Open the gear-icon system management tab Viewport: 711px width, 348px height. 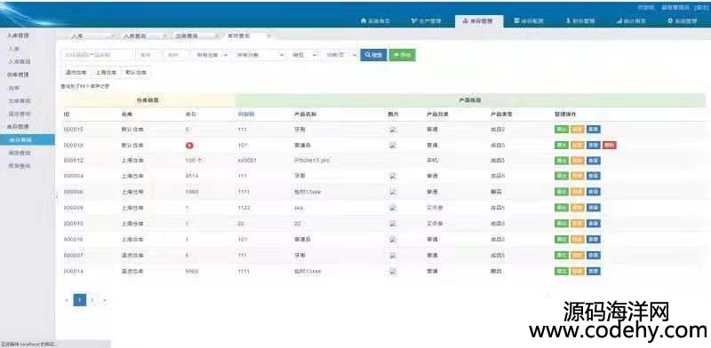point(682,20)
